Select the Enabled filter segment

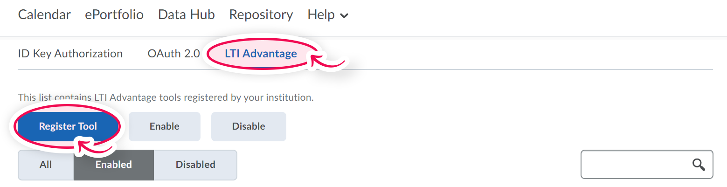(113, 165)
